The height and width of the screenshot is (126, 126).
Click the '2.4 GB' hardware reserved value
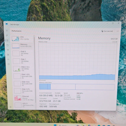(x=78, y=99)
